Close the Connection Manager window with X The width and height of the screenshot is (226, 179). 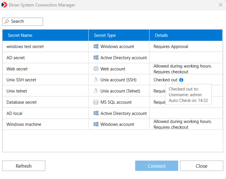[x=220, y=5]
